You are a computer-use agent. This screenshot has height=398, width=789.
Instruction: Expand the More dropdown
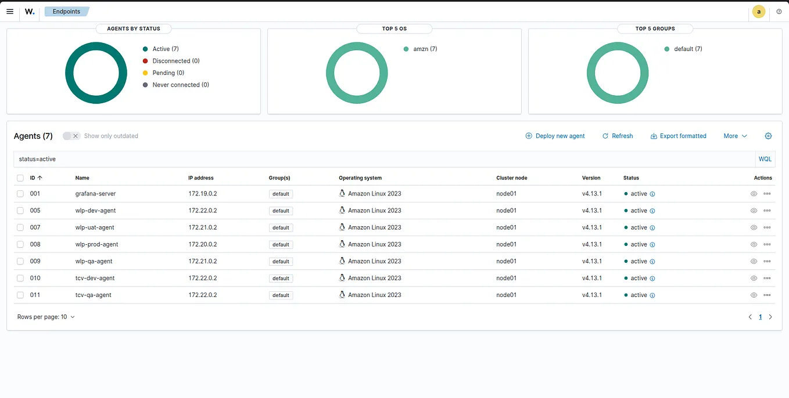click(735, 136)
